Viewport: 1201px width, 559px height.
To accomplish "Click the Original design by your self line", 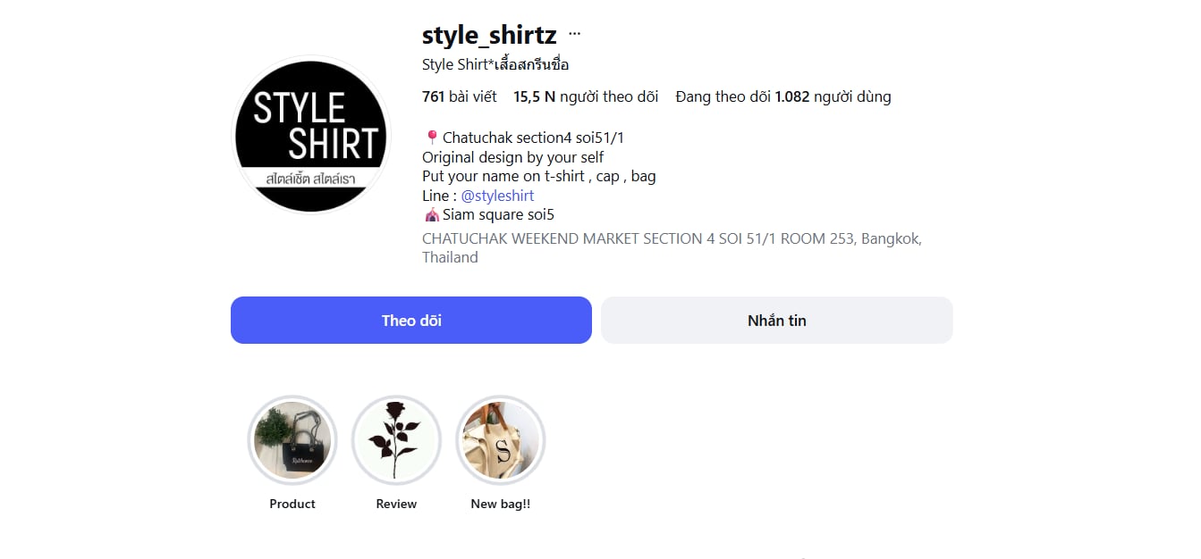I will coord(512,157).
